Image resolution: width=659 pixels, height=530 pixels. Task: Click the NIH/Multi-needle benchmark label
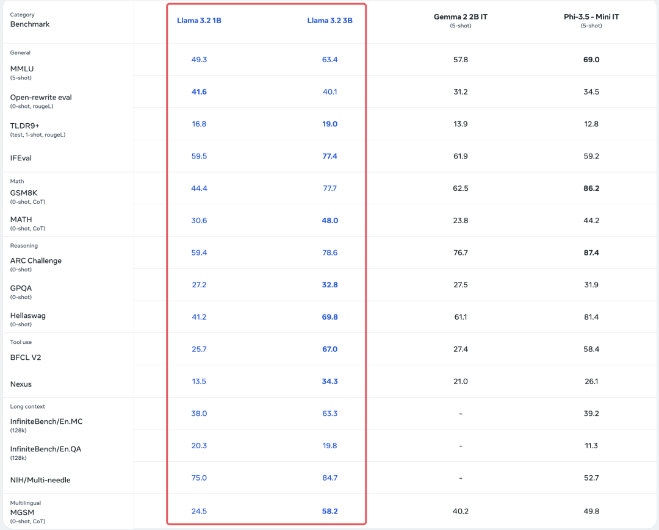[x=41, y=480]
